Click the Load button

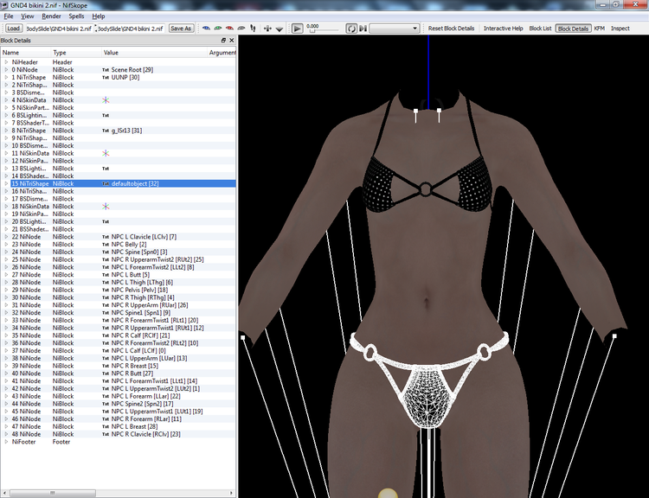pos(13,29)
